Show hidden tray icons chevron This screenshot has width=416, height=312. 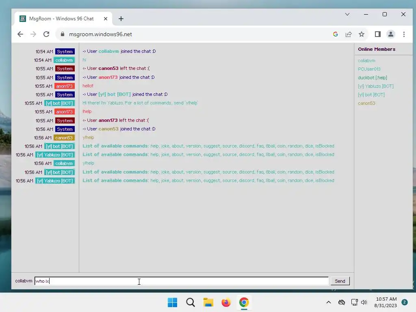pyautogui.click(x=328, y=302)
